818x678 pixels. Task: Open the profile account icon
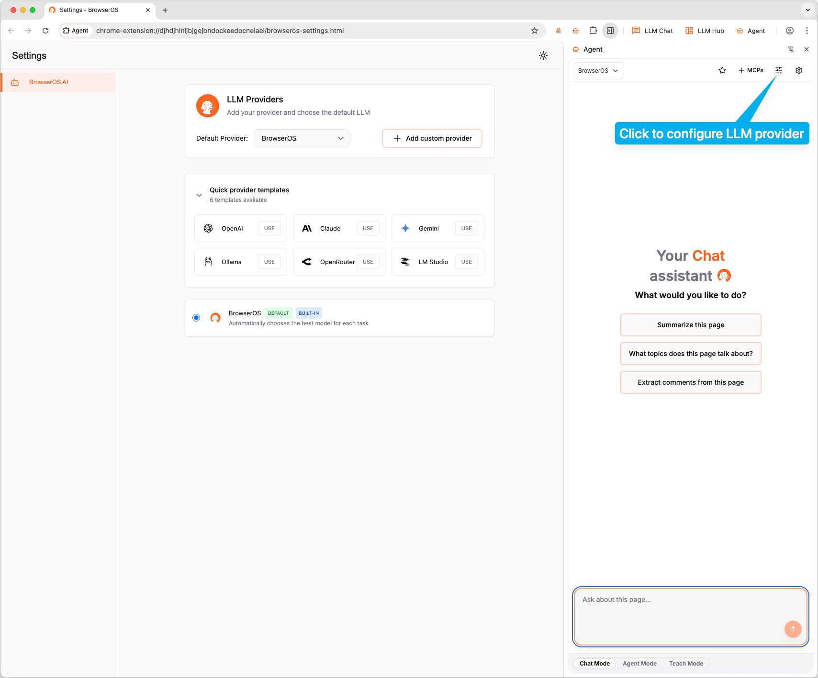pos(790,31)
